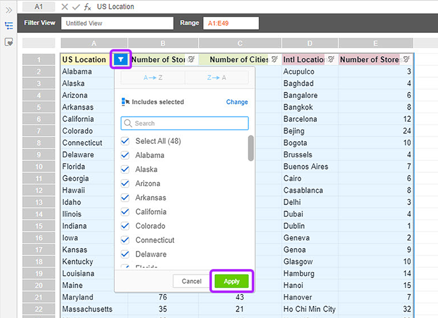Click the Change link for filter type
The height and width of the screenshot is (318, 438).
237,102
